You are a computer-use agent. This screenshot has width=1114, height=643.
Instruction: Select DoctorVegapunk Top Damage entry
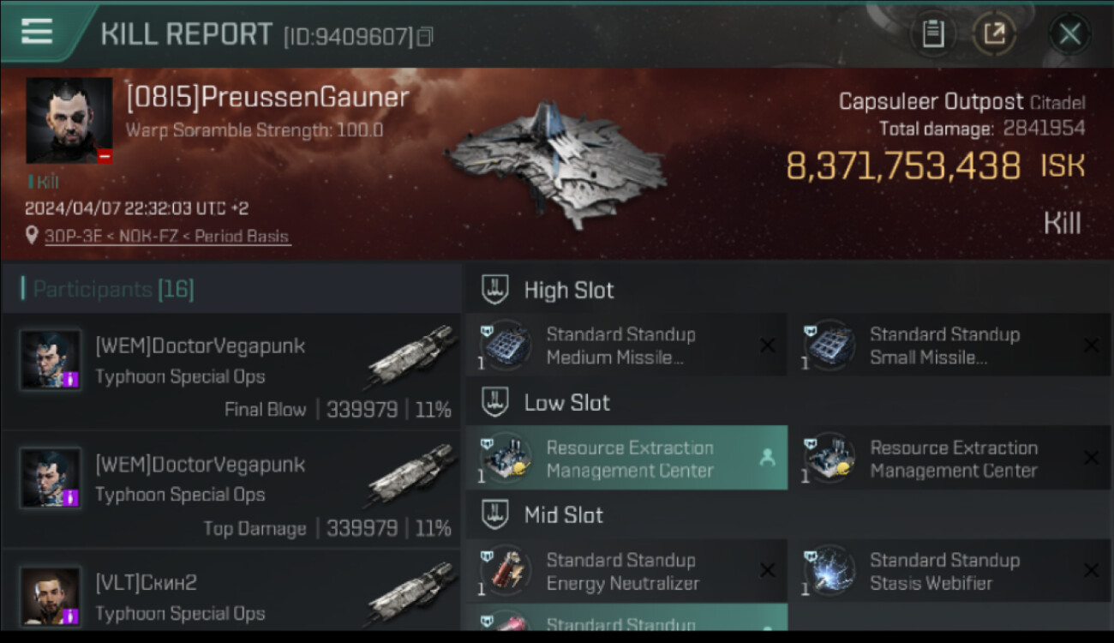[231, 490]
